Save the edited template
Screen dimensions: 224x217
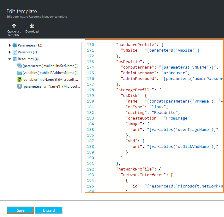[x=21, y=210]
